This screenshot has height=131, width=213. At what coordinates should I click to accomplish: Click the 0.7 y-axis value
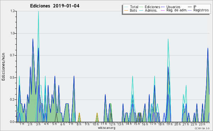(12, 55)
